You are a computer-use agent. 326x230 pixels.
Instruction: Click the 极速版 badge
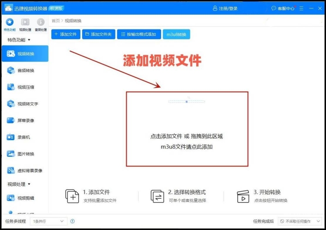56,8
